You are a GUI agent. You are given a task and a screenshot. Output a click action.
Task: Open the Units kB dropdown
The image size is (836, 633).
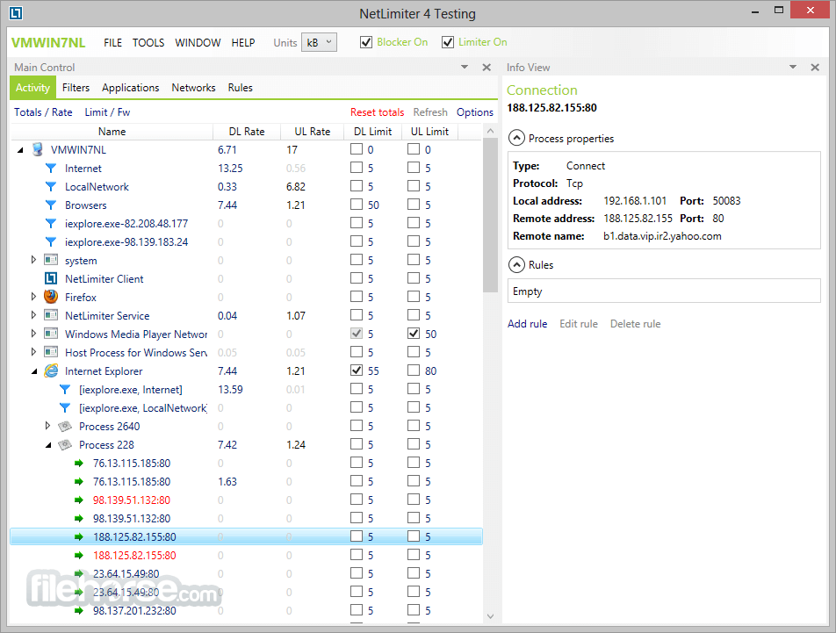point(319,42)
